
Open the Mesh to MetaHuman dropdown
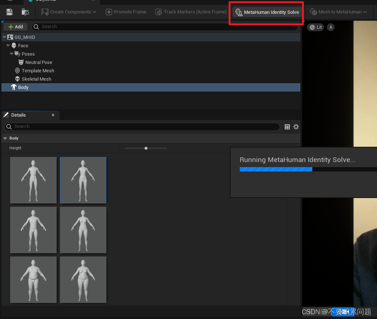point(338,12)
